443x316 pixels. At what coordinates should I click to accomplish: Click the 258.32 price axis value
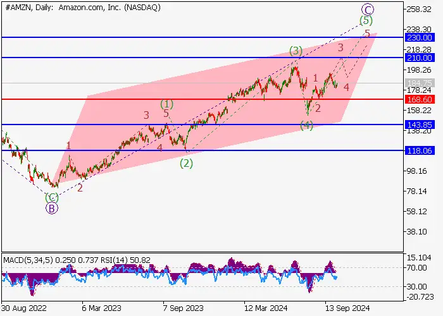pos(419,9)
